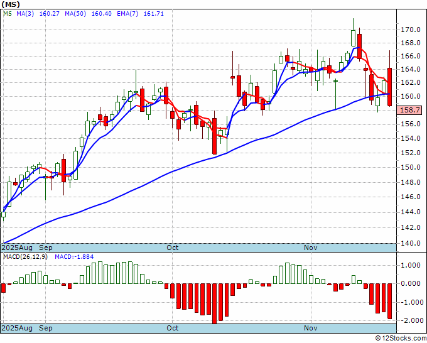Click the MACD:-1.884 value
The width and height of the screenshot is (427, 343).
74,257
